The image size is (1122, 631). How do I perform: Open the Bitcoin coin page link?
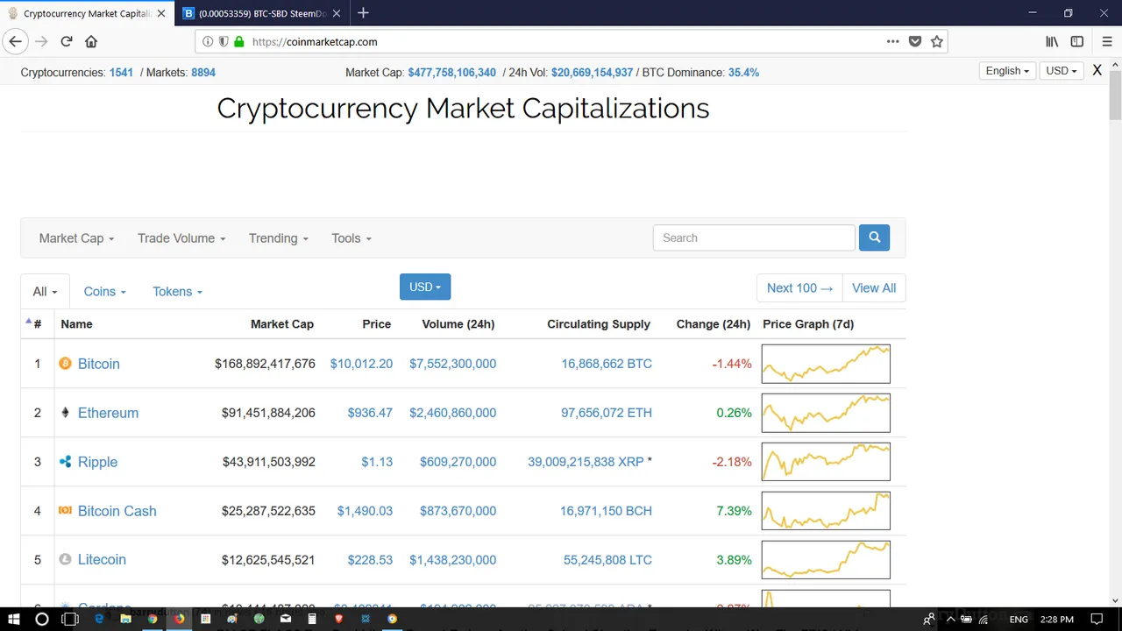99,364
